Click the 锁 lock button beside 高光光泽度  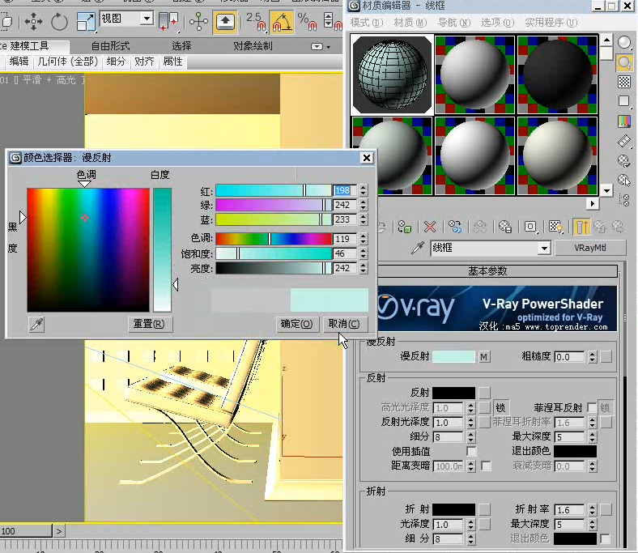coord(500,408)
